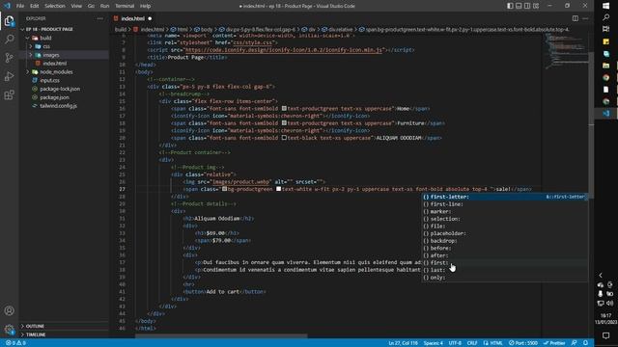Open package-lock.json in the file tree
This screenshot has width=618, height=347.
point(60,89)
